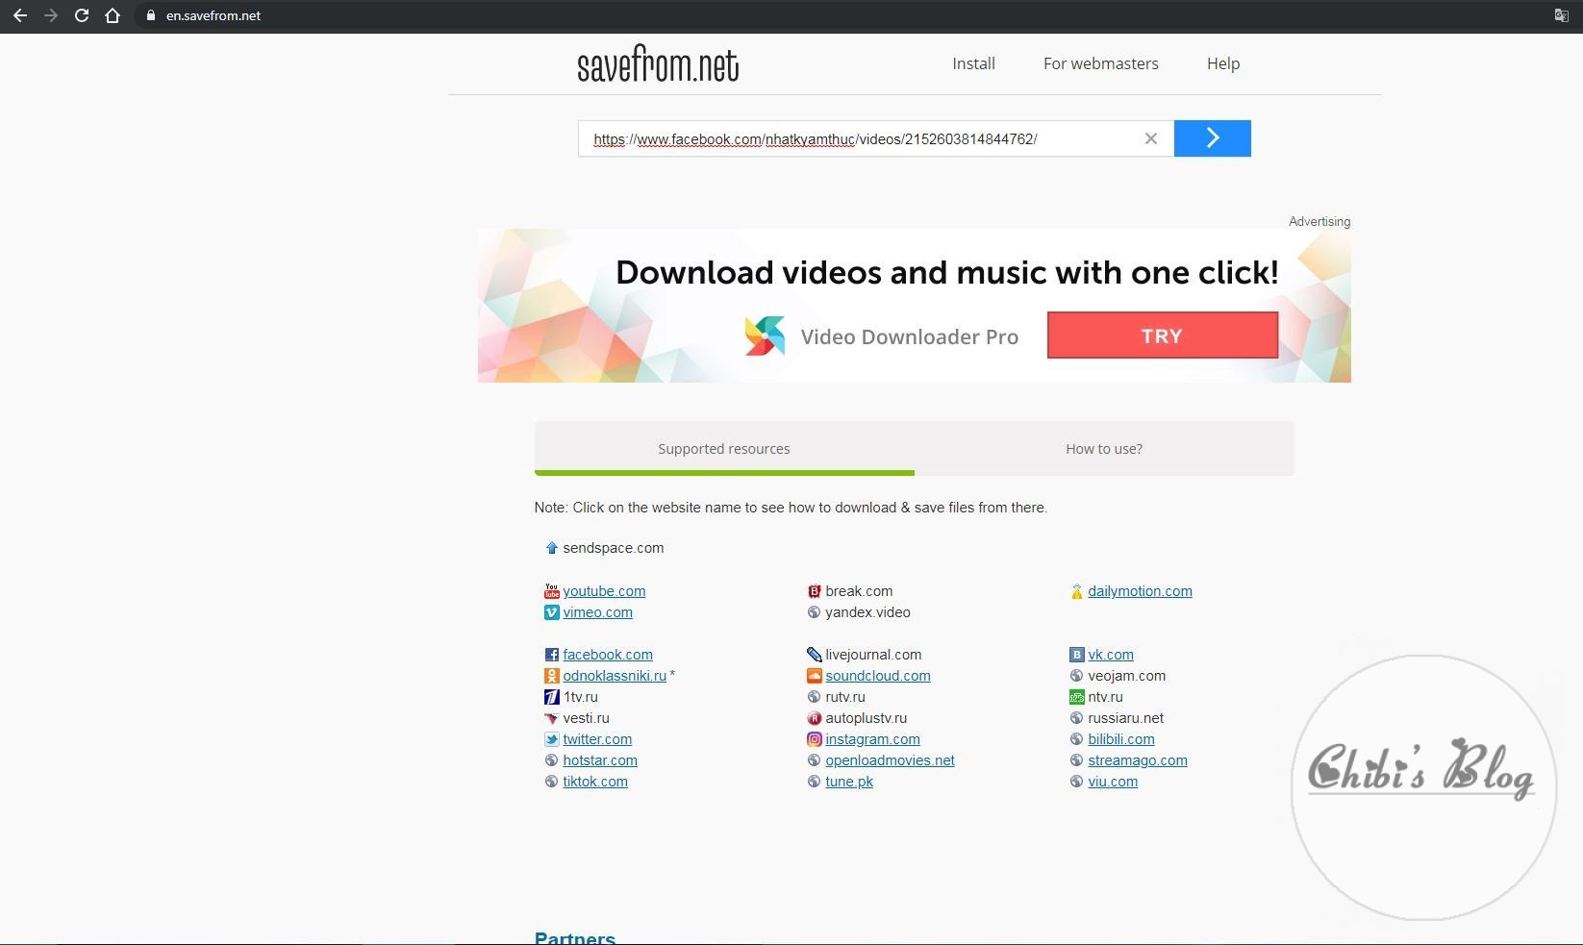Viewport: 1583px width, 945px height.
Task: Click the padlock icon in the address bar
Action: (x=150, y=15)
